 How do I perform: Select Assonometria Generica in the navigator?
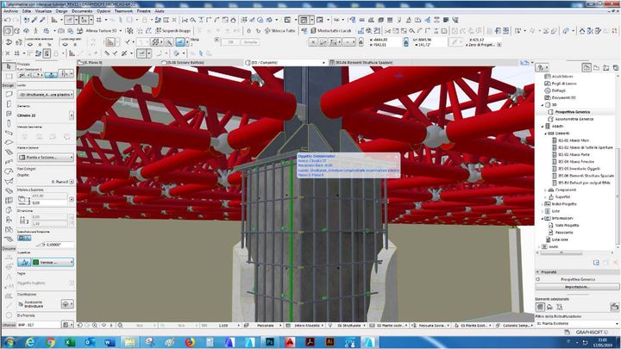[574, 119]
